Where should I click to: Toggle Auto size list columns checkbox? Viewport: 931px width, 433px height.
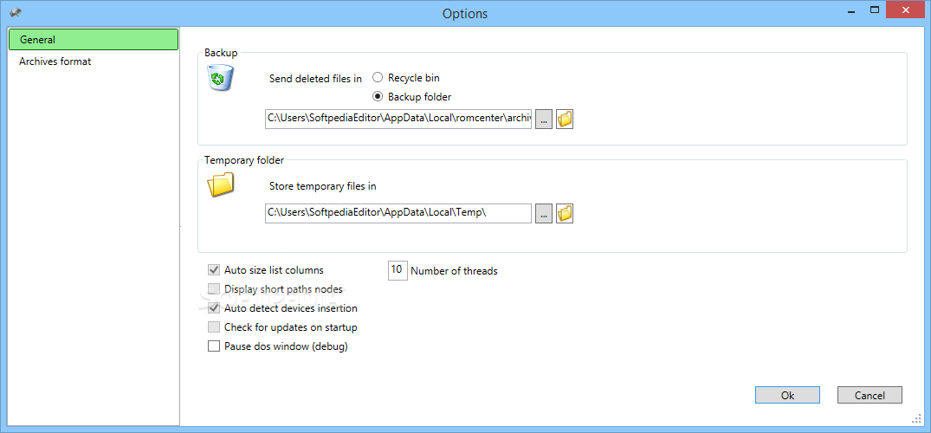point(214,270)
